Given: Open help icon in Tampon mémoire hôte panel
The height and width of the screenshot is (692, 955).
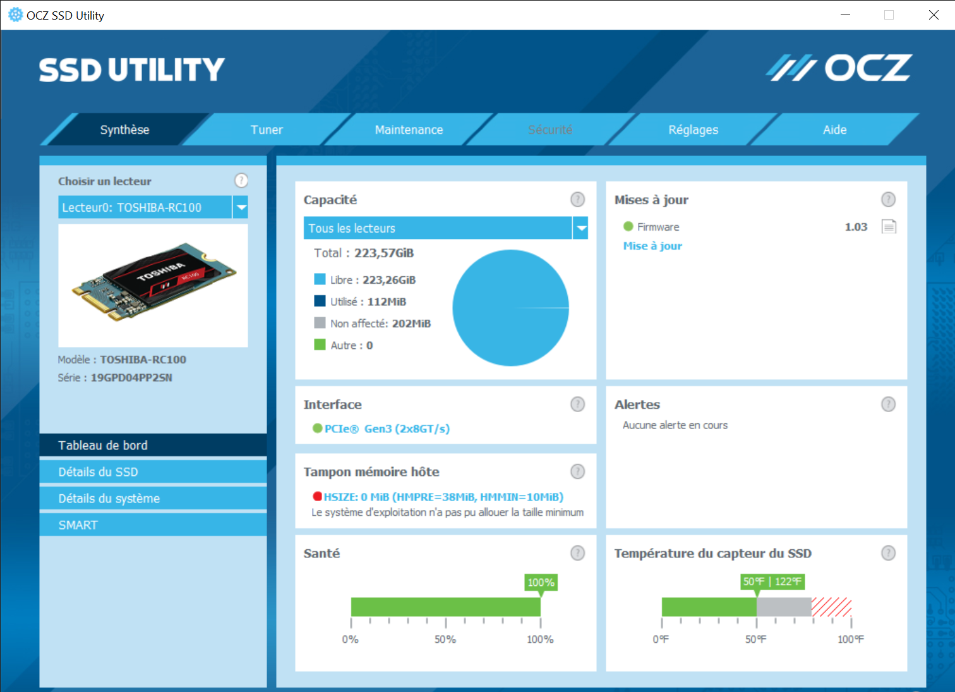Looking at the screenshot, I should point(577,471).
